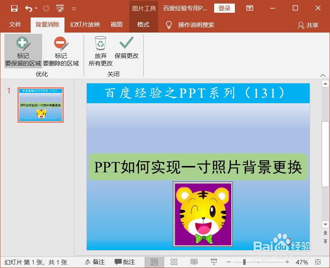Toggle the 备注 notes pane
The height and width of the screenshot is (268, 330).
click(x=95, y=262)
